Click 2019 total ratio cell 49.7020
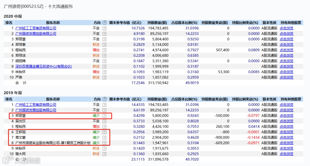The width and height of the screenshot is (310, 166). [192, 159]
